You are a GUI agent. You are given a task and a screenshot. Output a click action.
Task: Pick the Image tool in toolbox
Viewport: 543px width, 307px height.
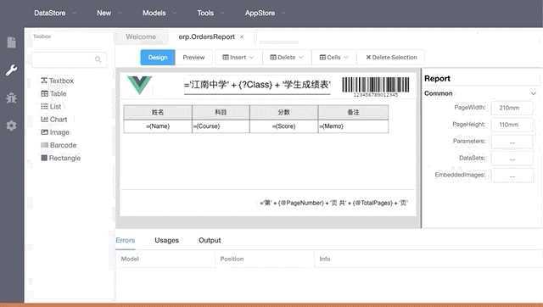[55, 132]
